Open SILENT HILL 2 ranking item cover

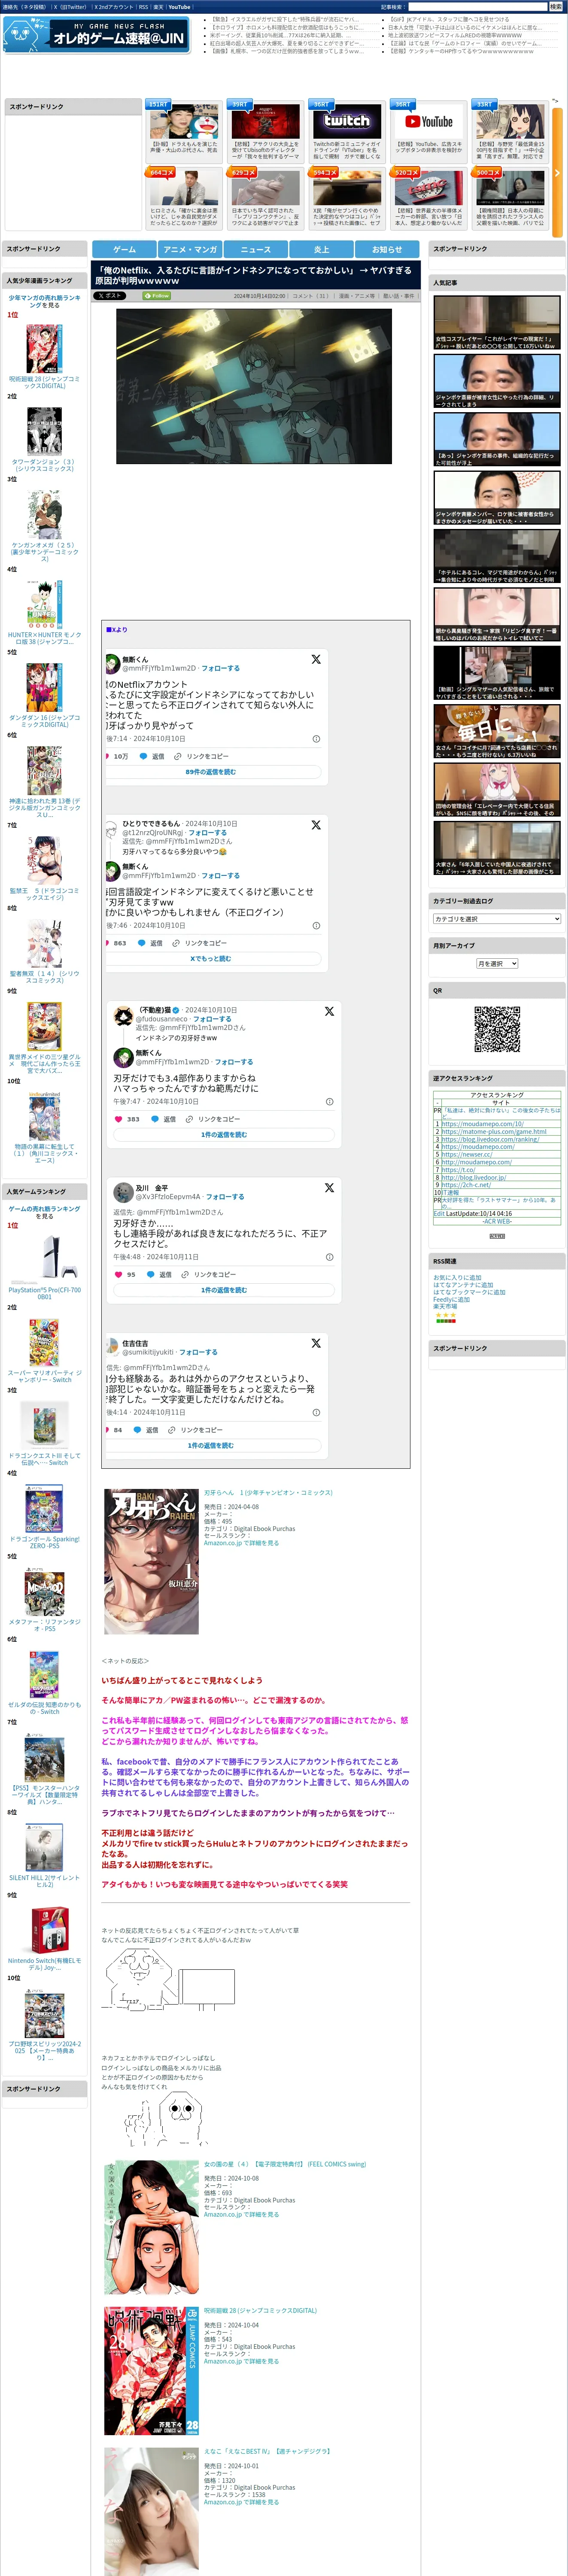point(44,1847)
